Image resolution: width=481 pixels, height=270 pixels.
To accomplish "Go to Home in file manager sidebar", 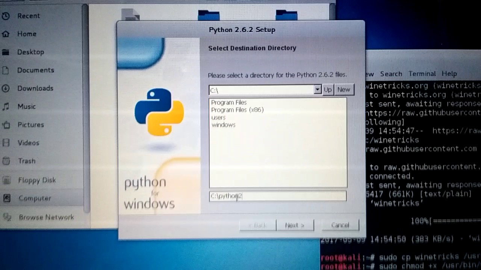I will (27, 34).
